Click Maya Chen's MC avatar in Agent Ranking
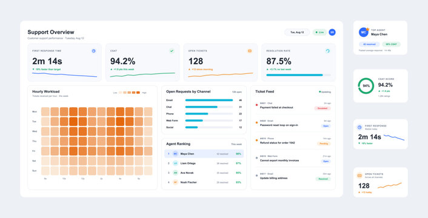This screenshot has height=218, width=428. pyautogui.click(x=175, y=154)
